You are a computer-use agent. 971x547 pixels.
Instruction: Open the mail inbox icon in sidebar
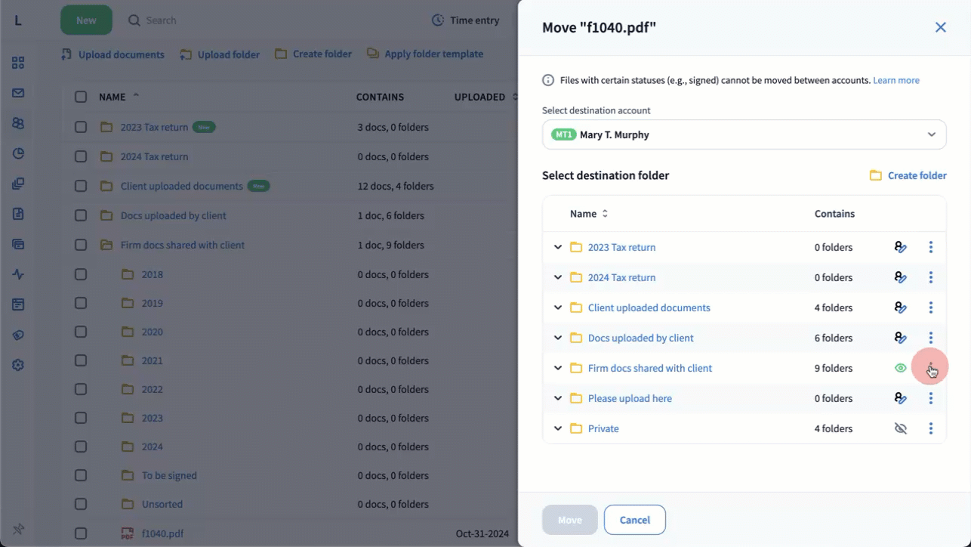click(18, 93)
